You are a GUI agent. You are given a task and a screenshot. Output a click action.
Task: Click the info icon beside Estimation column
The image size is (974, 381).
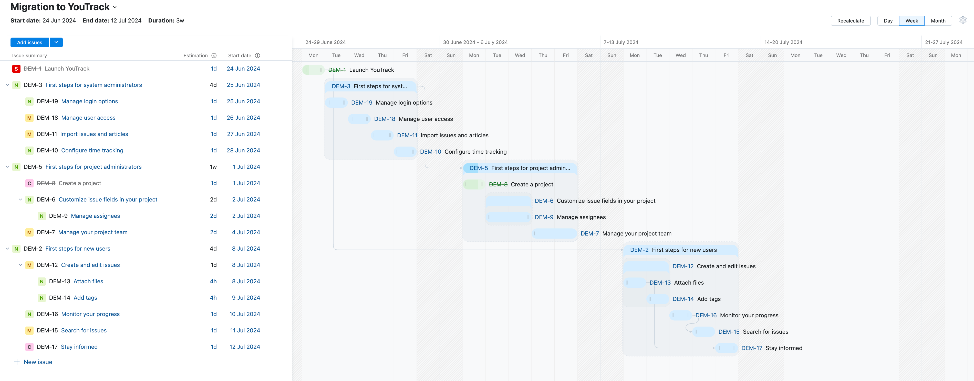pos(214,55)
